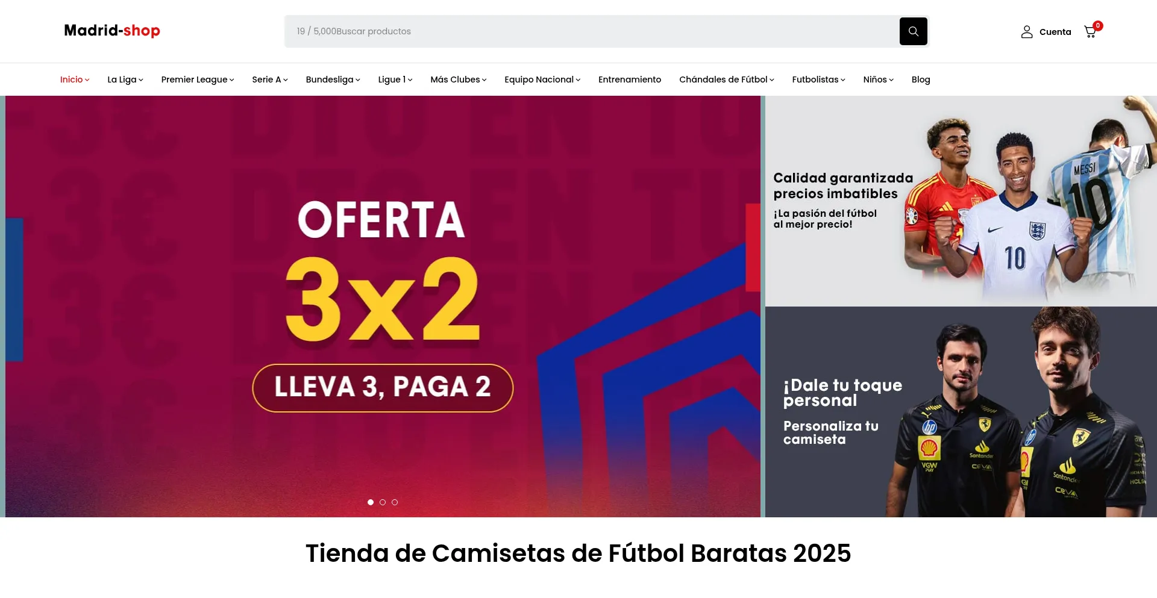Open the Personaliza tu camiseta banner
1157x598 pixels.
click(961, 412)
